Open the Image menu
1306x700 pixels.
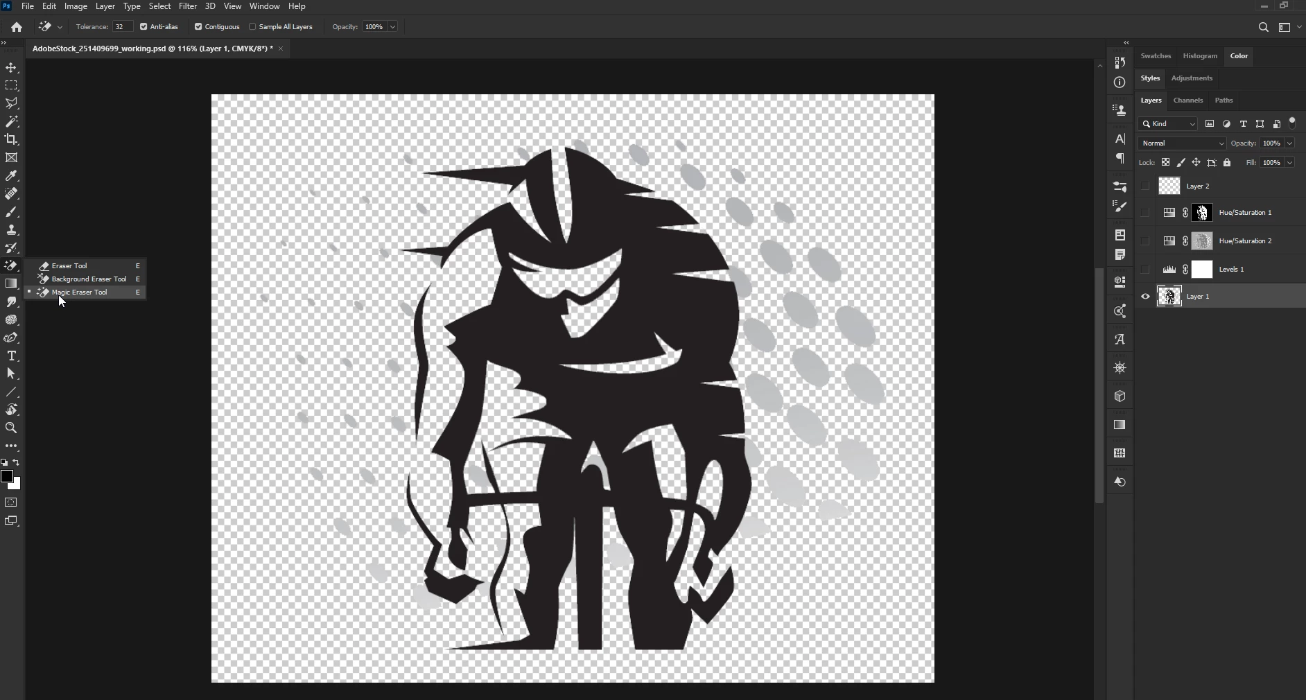coord(76,6)
